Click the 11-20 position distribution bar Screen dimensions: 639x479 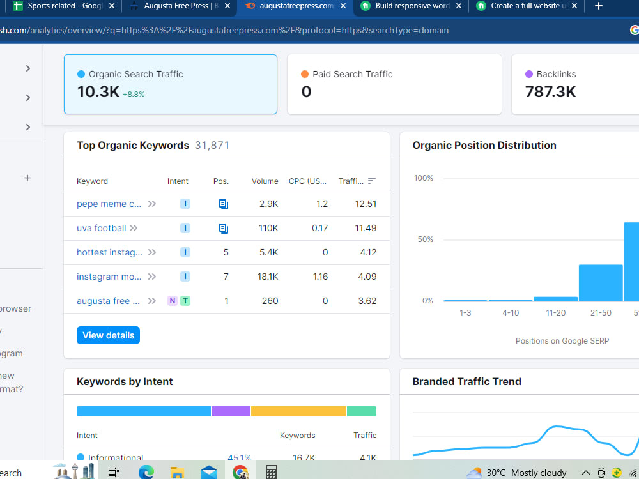click(555, 299)
